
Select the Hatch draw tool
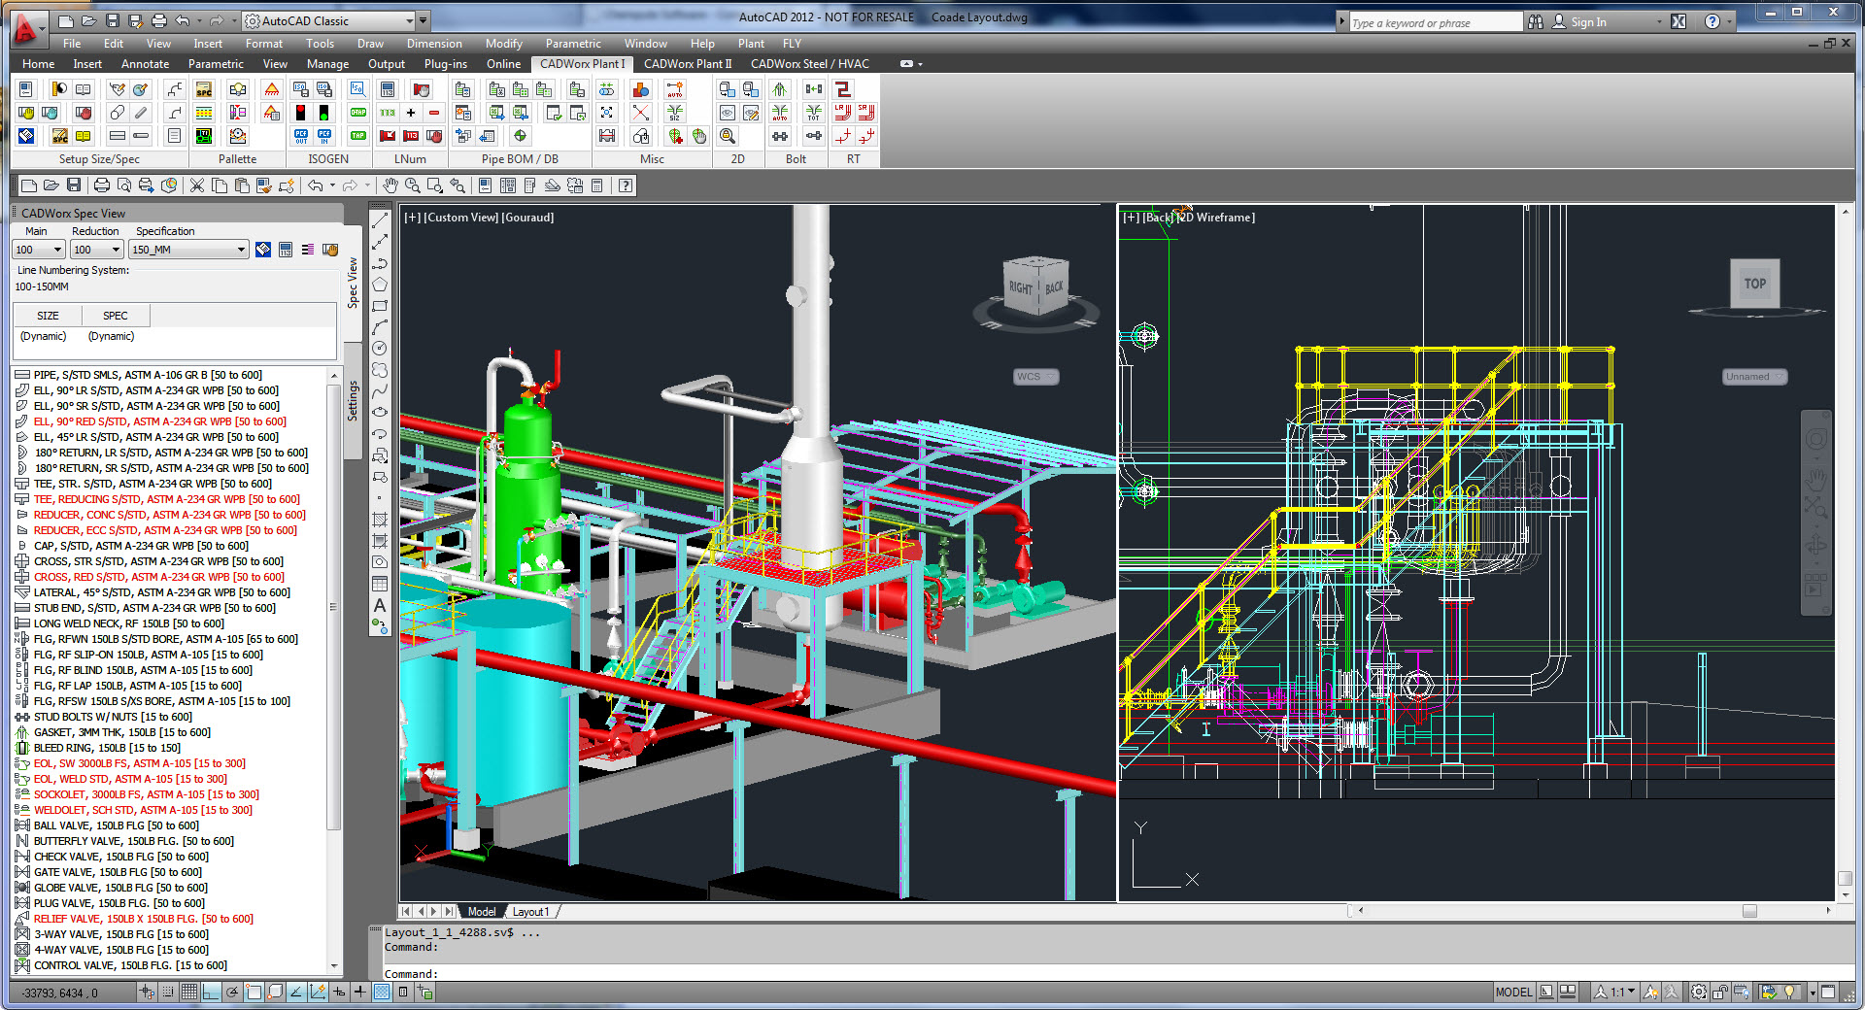(380, 520)
